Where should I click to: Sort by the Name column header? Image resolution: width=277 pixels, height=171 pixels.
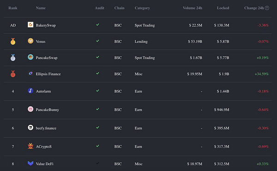coord(41,8)
